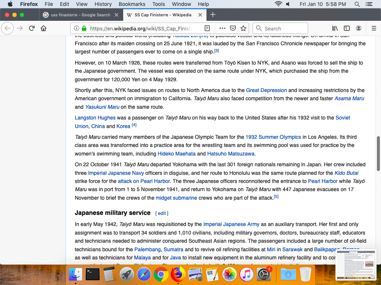The image size is (381, 285).
Task: Edit the Japanese military service section
Action: tap(162, 213)
